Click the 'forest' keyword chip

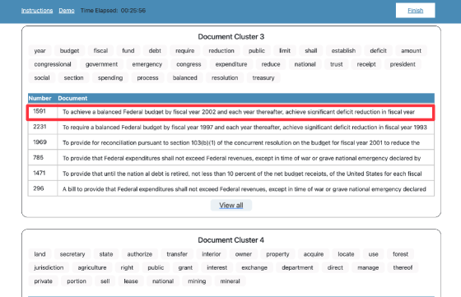coord(400,254)
